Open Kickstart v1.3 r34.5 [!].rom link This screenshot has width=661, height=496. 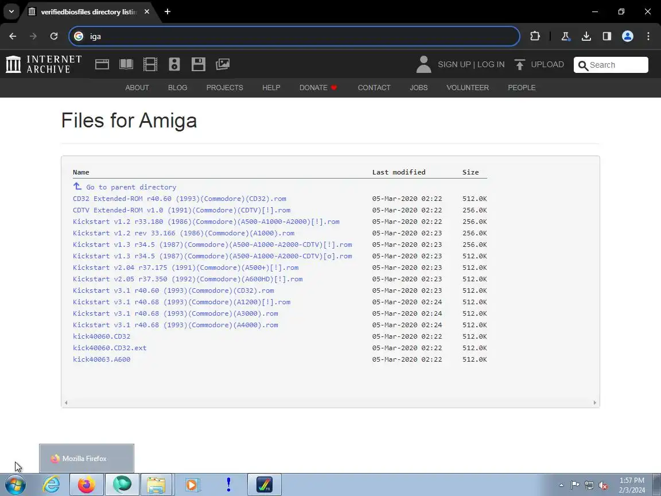(212, 245)
